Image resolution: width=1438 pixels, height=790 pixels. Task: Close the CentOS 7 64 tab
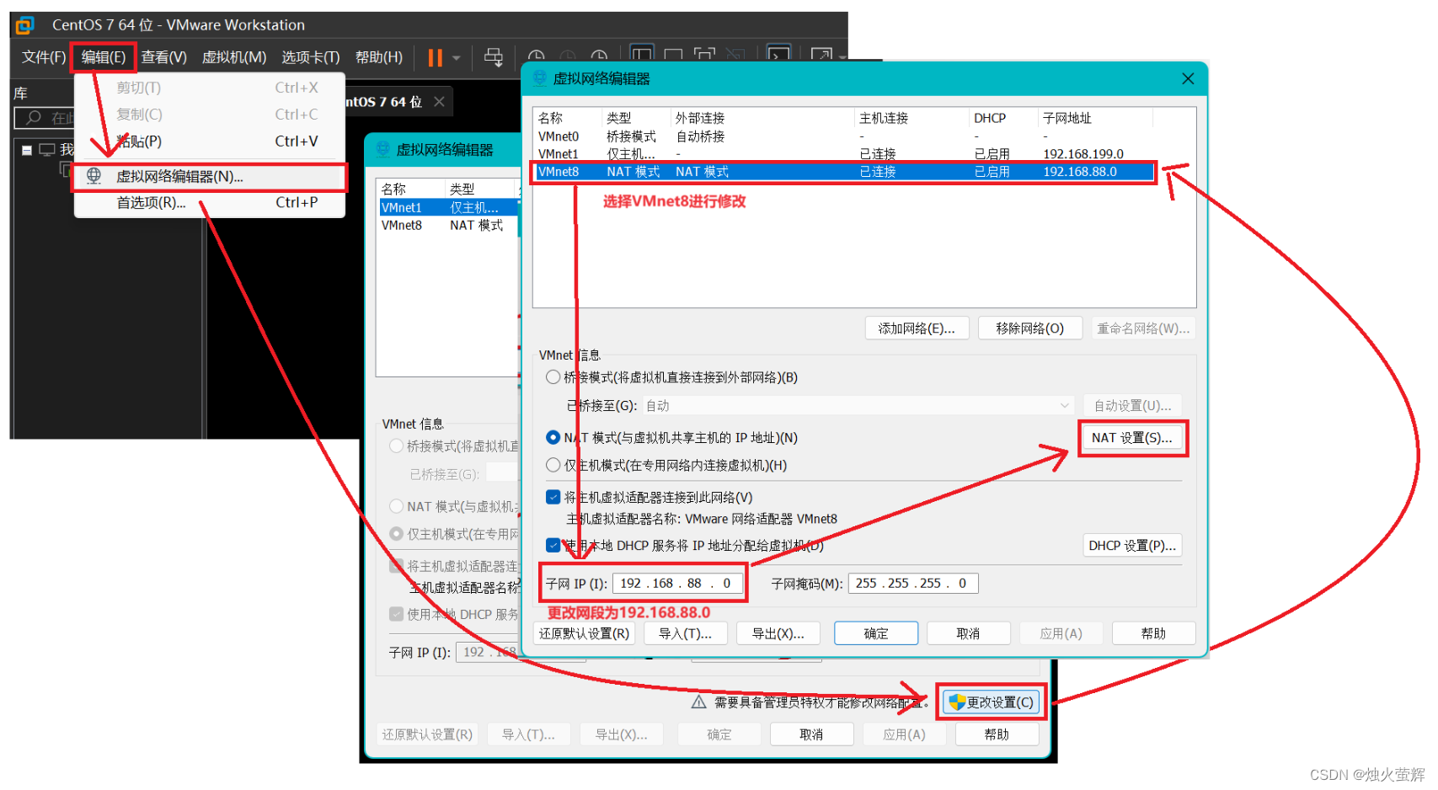[439, 102]
